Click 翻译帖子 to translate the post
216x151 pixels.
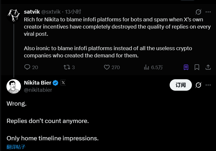(16, 147)
